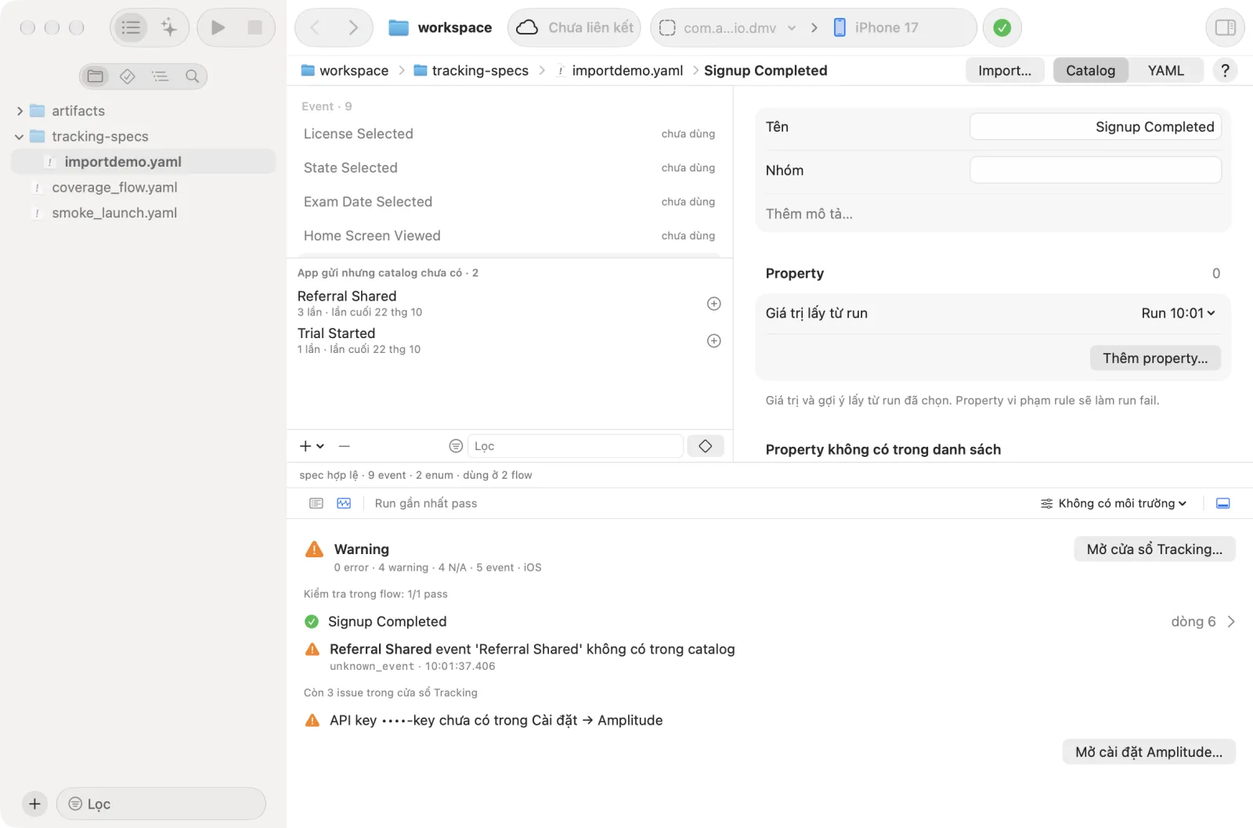Switch to the Catalog tab

tap(1090, 70)
